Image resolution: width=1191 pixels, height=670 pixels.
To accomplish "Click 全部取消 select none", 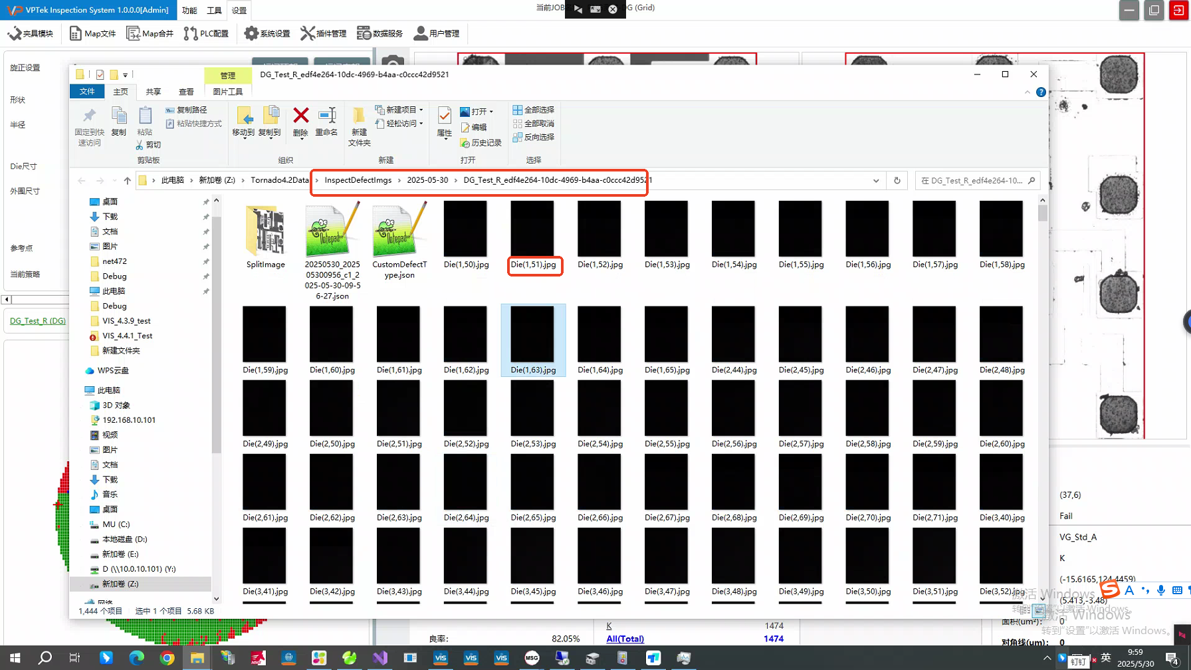I will point(533,124).
